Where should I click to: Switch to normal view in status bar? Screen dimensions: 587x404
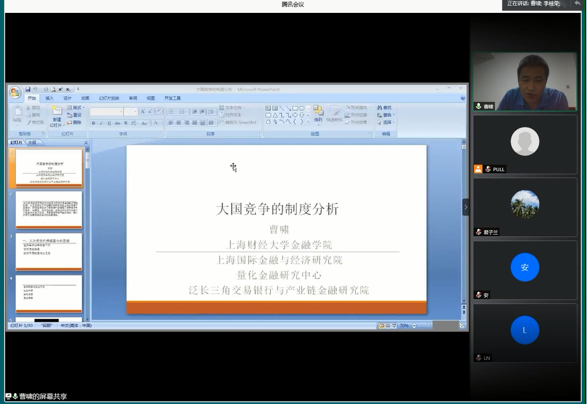tap(381, 326)
